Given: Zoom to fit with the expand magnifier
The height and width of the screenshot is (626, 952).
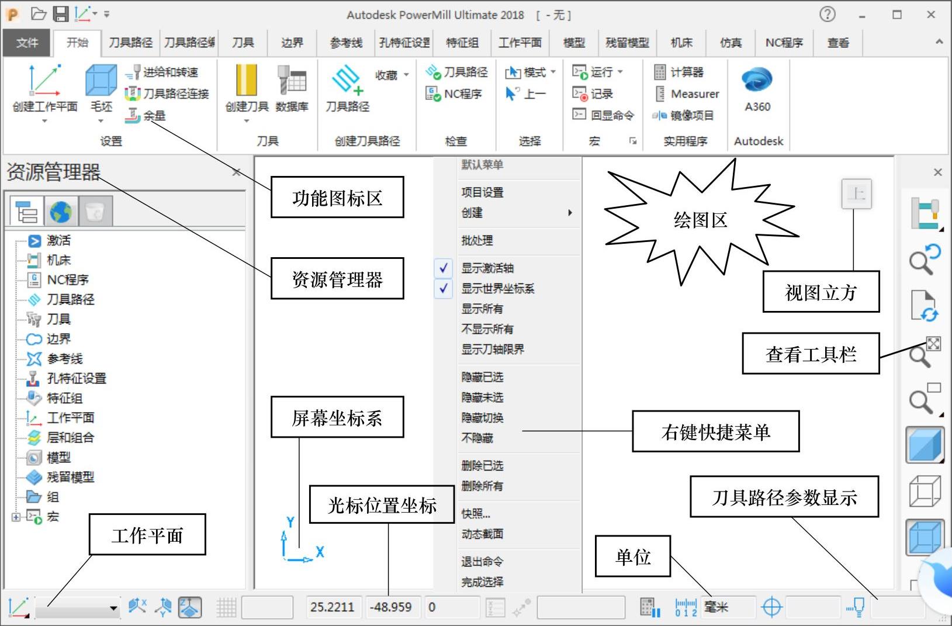Looking at the screenshot, I should 925,352.
